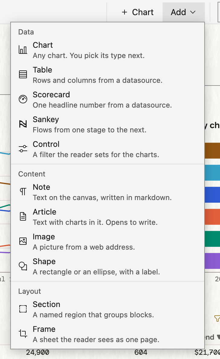Click the picture icon beside Image
The image size is (220, 359).
tap(23, 241)
